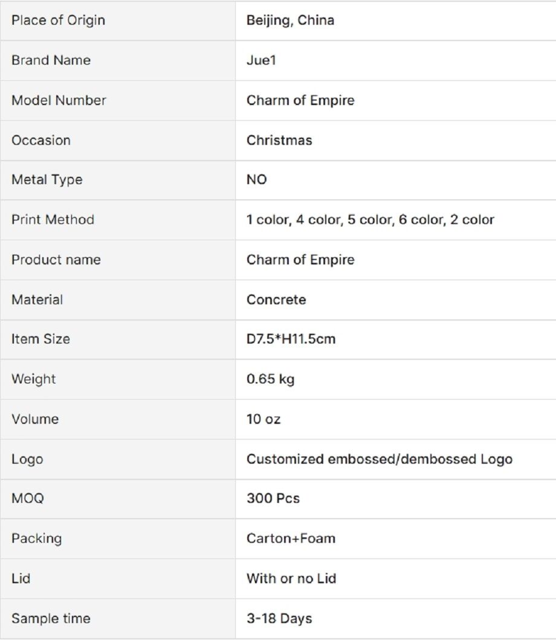The width and height of the screenshot is (556, 640).
Task: Select the print color options text
Action: pyautogui.click(x=370, y=220)
